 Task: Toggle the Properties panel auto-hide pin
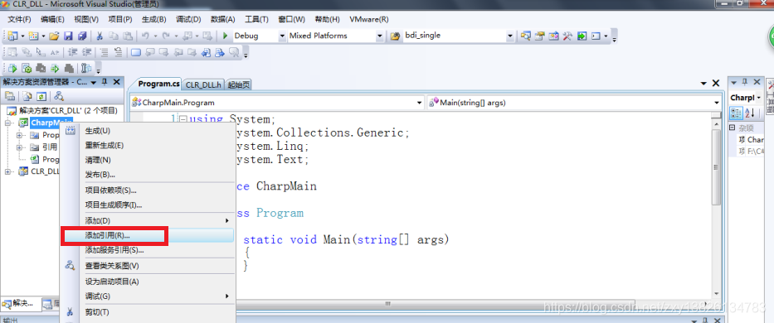pos(744,82)
